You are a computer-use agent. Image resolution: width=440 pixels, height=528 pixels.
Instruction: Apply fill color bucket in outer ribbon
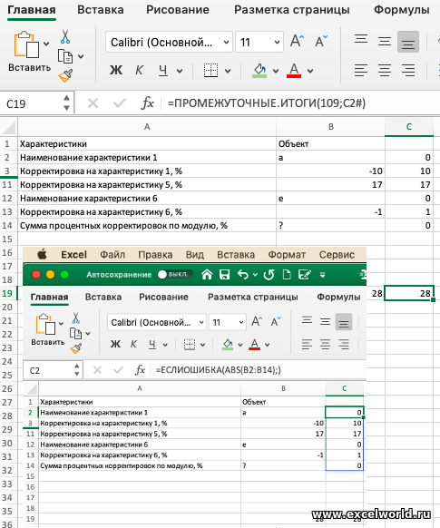click(259, 71)
